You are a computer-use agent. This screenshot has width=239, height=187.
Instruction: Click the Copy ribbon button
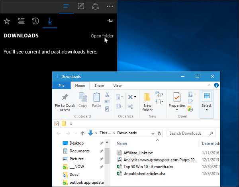tap(83, 100)
